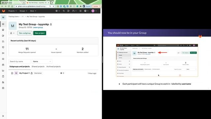Image resolution: width=211 pixels, height=119 pixels.
Task: Click the browser home icon
Action: (12, 6)
